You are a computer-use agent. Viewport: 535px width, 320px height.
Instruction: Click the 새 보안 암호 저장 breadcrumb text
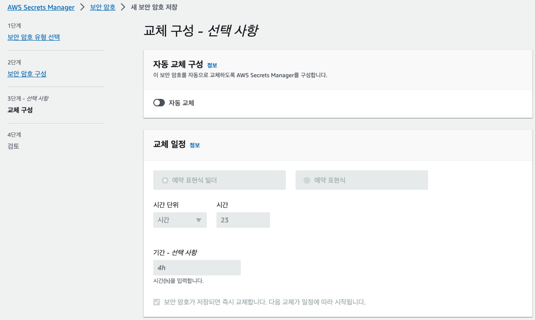[154, 7]
